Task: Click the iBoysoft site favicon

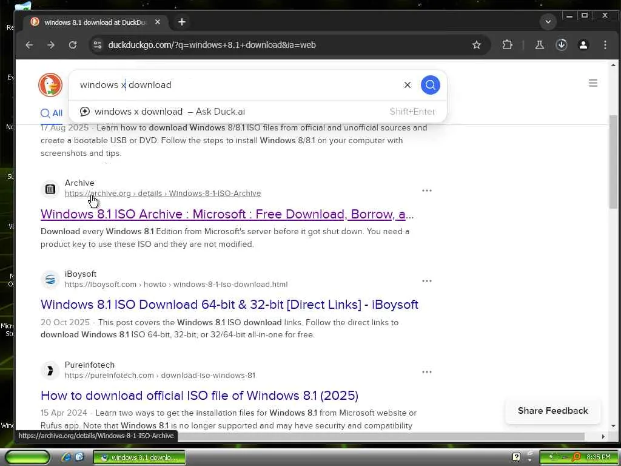Action: point(50,280)
